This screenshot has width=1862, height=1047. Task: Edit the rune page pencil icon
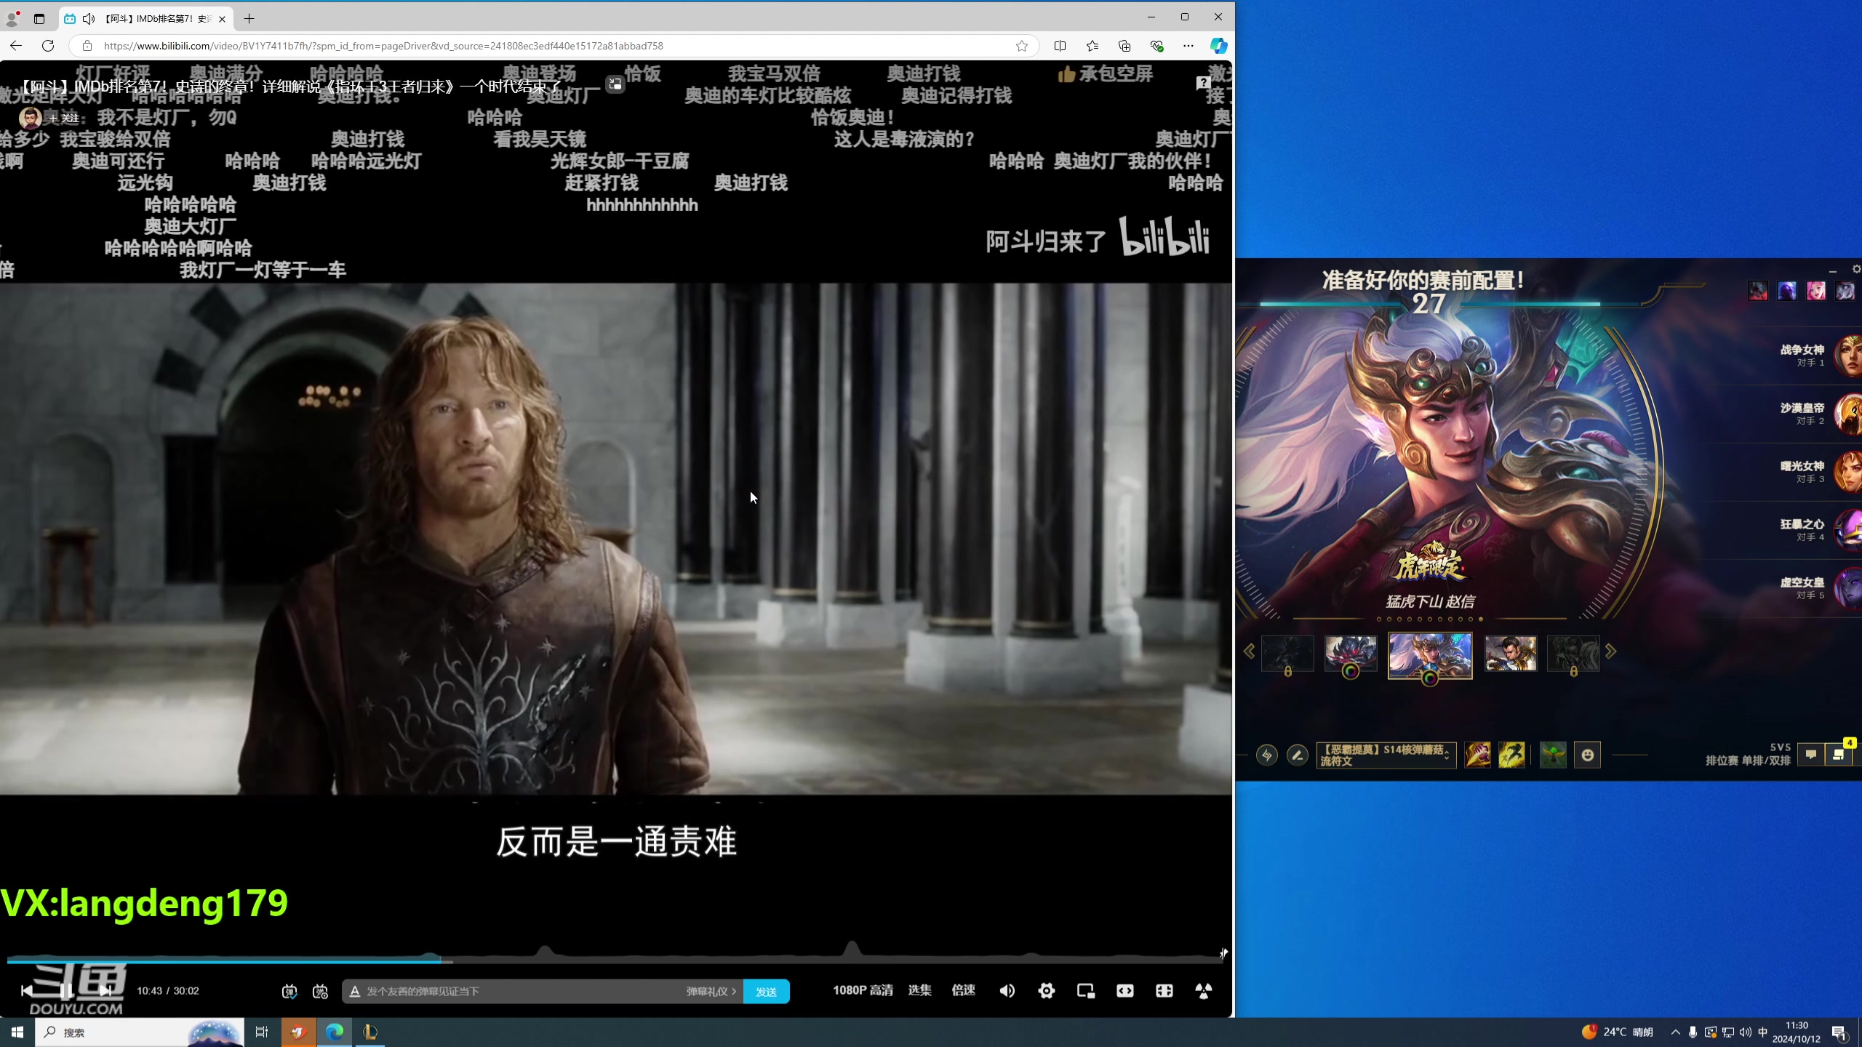click(x=1298, y=755)
